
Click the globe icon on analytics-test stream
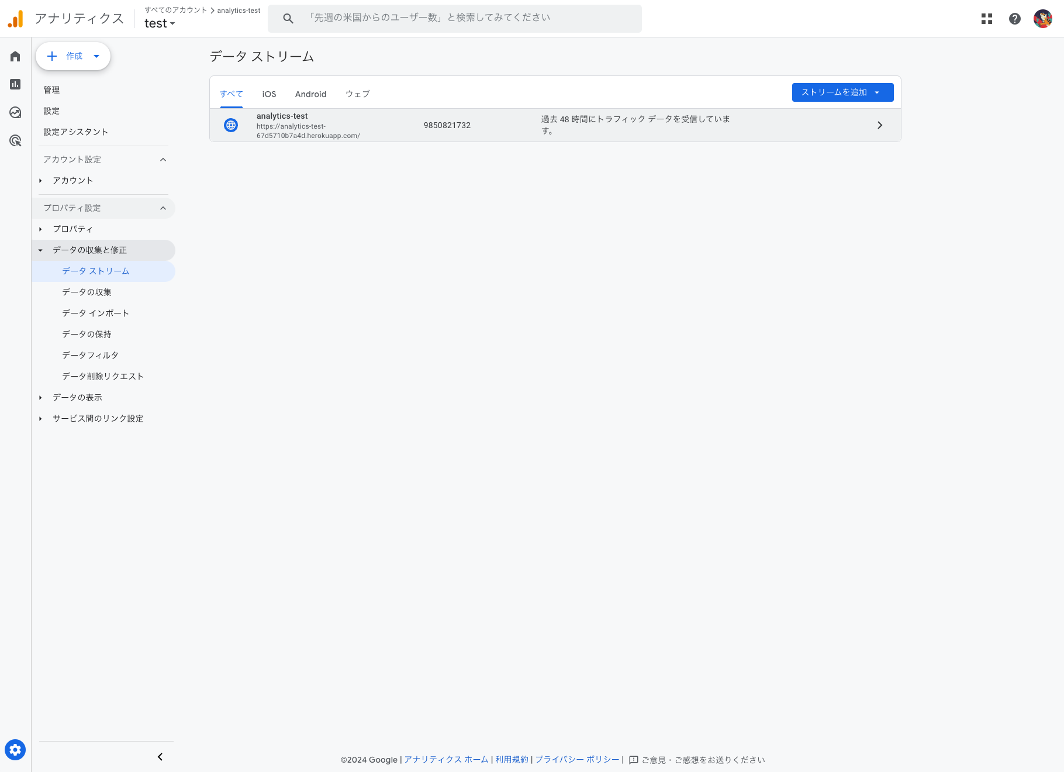point(231,125)
